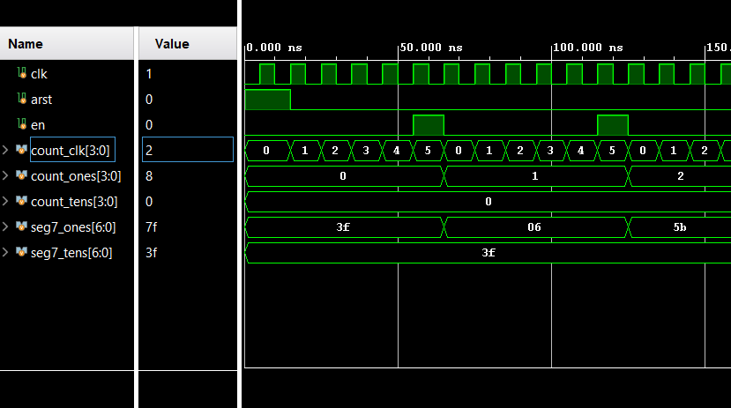Click the count_ones[3:0] bus icon
This screenshot has height=408, width=731.
(21, 175)
